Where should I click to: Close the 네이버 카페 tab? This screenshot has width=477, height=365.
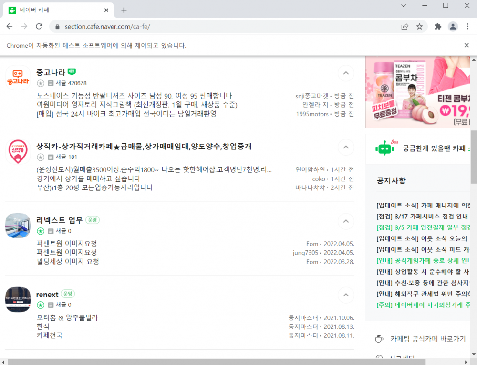tap(106, 10)
